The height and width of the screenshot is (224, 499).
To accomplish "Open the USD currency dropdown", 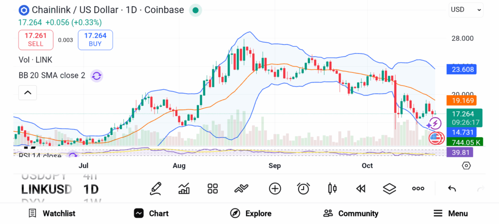I will tap(466, 9).
